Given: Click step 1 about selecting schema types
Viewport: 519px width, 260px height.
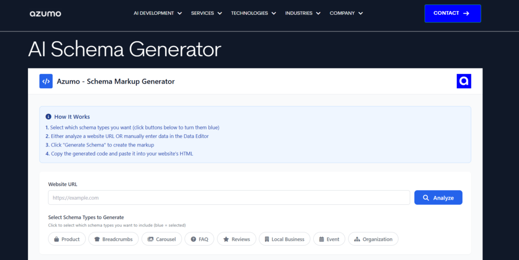Looking at the screenshot, I should point(132,127).
